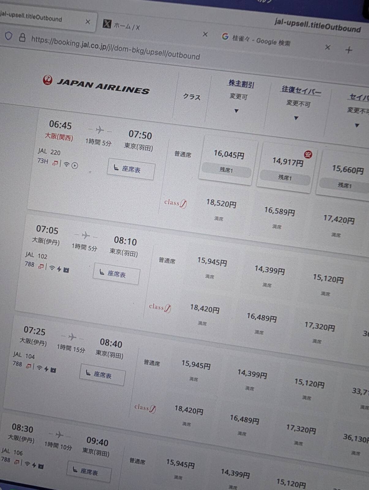
Task: Click the Class J logo on 07:05 flight
Action: pos(160,307)
